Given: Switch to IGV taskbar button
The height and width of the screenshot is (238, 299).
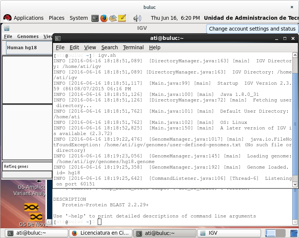Looking at the screenshot, I should point(229,233).
